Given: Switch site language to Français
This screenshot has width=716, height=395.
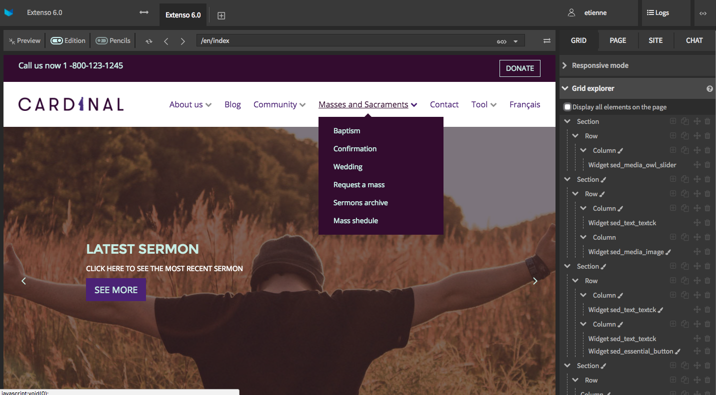Looking at the screenshot, I should [x=524, y=104].
